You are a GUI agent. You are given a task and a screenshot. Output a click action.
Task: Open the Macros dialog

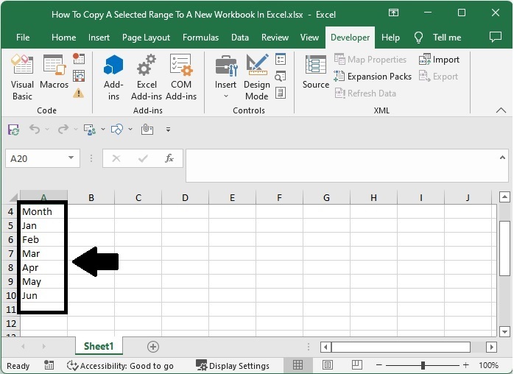tap(54, 72)
